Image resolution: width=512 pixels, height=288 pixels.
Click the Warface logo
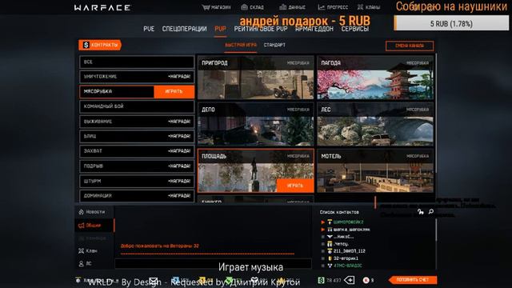pos(102,7)
